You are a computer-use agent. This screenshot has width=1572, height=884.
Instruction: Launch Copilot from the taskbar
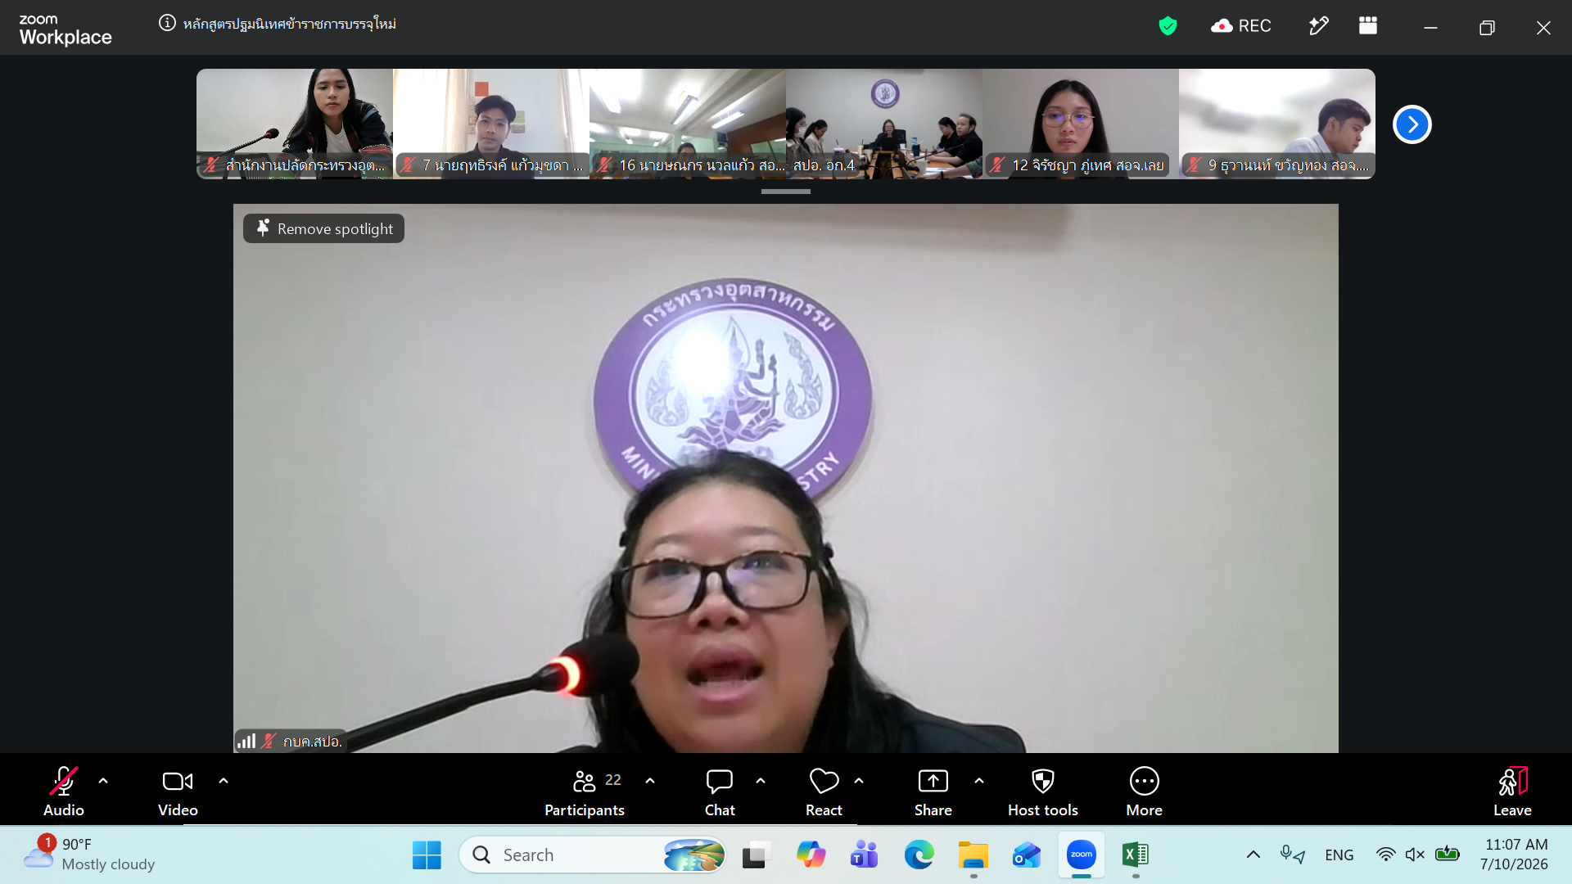click(811, 855)
